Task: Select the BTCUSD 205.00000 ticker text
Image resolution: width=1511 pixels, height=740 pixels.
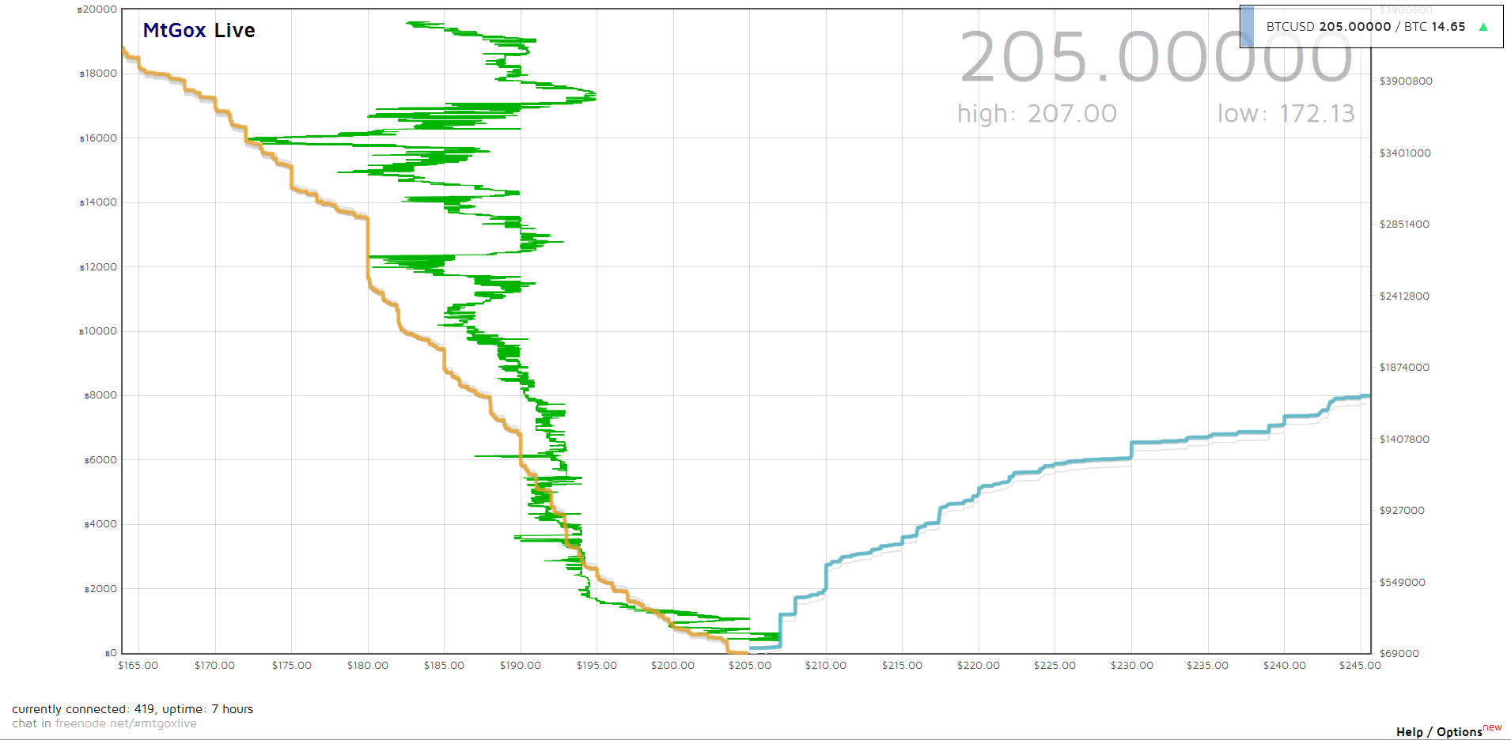Action: 1328,27
